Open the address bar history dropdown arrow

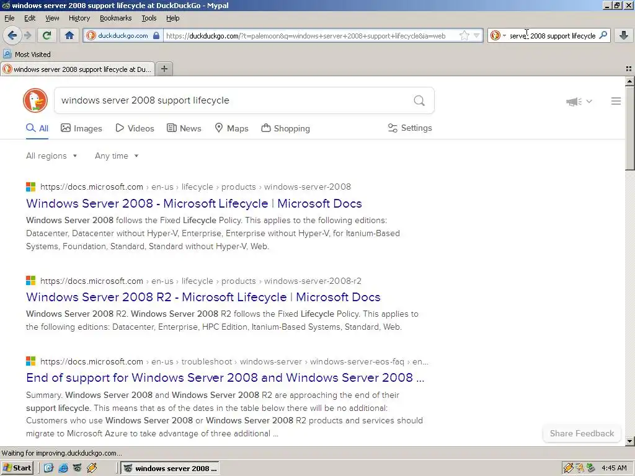click(x=477, y=35)
